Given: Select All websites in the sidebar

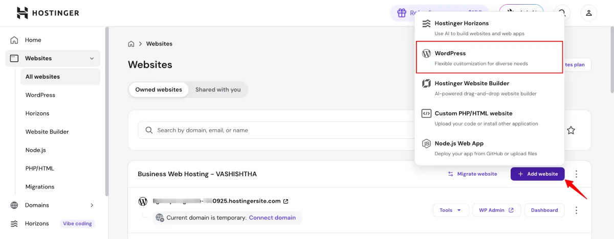Looking at the screenshot, I should [x=60, y=77].
